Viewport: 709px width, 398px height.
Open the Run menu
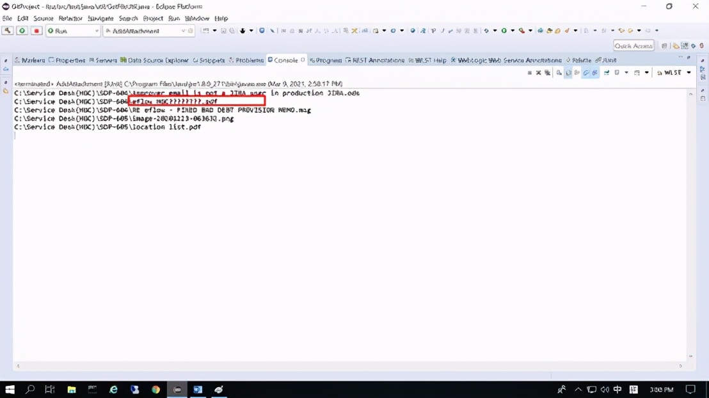(x=173, y=19)
